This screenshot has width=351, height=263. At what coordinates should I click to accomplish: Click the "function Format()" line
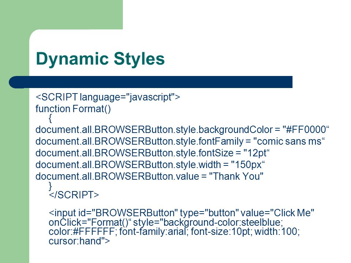point(73,109)
